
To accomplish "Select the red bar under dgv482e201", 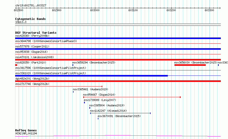I will click(x=118, y=81).
